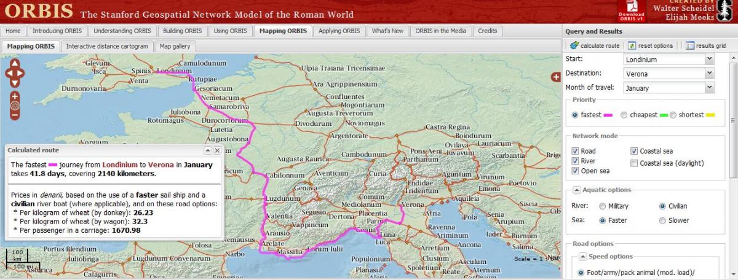The height and width of the screenshot is (280, 738).
Task: Uncheck the Open sea network mode
Action: (575, 171)
